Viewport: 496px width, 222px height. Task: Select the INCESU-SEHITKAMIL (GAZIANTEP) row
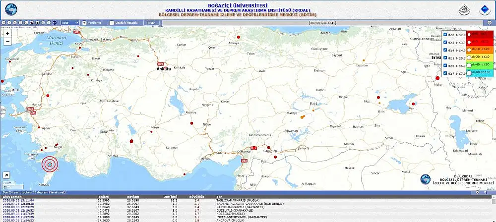point(246,217)
